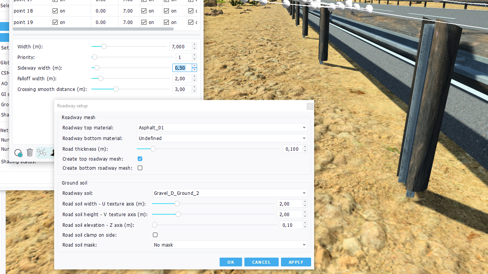Increase Road thickness using up arrow
The image size is (488, 274).
pyautogui.click(x=305, y=147)
